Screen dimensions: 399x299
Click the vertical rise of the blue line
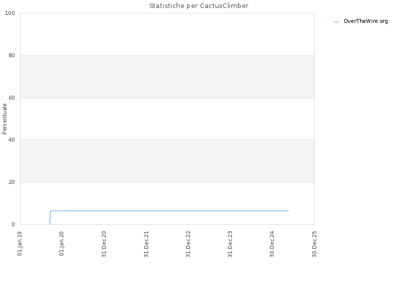[50, 217]
